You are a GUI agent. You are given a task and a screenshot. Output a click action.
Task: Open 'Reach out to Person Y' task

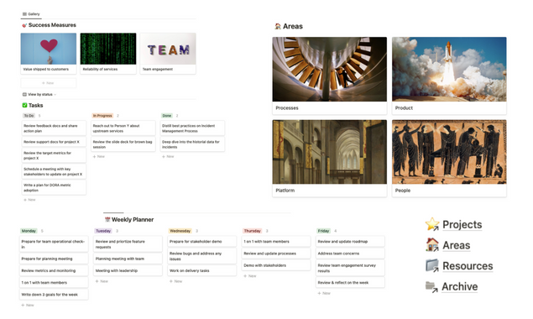point(123,128)
